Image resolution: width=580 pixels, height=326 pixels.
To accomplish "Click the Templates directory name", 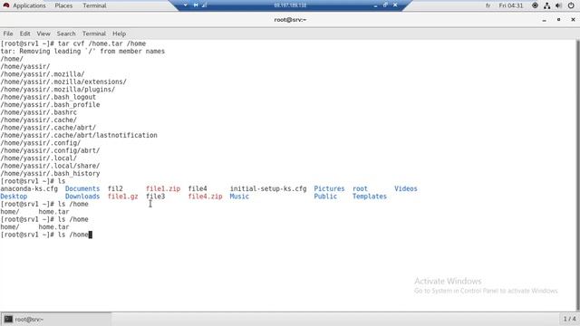I will tap(370, 197).
